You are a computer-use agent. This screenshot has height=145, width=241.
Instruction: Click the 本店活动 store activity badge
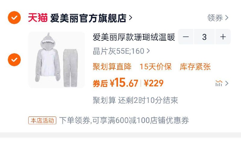click(42, 120)
